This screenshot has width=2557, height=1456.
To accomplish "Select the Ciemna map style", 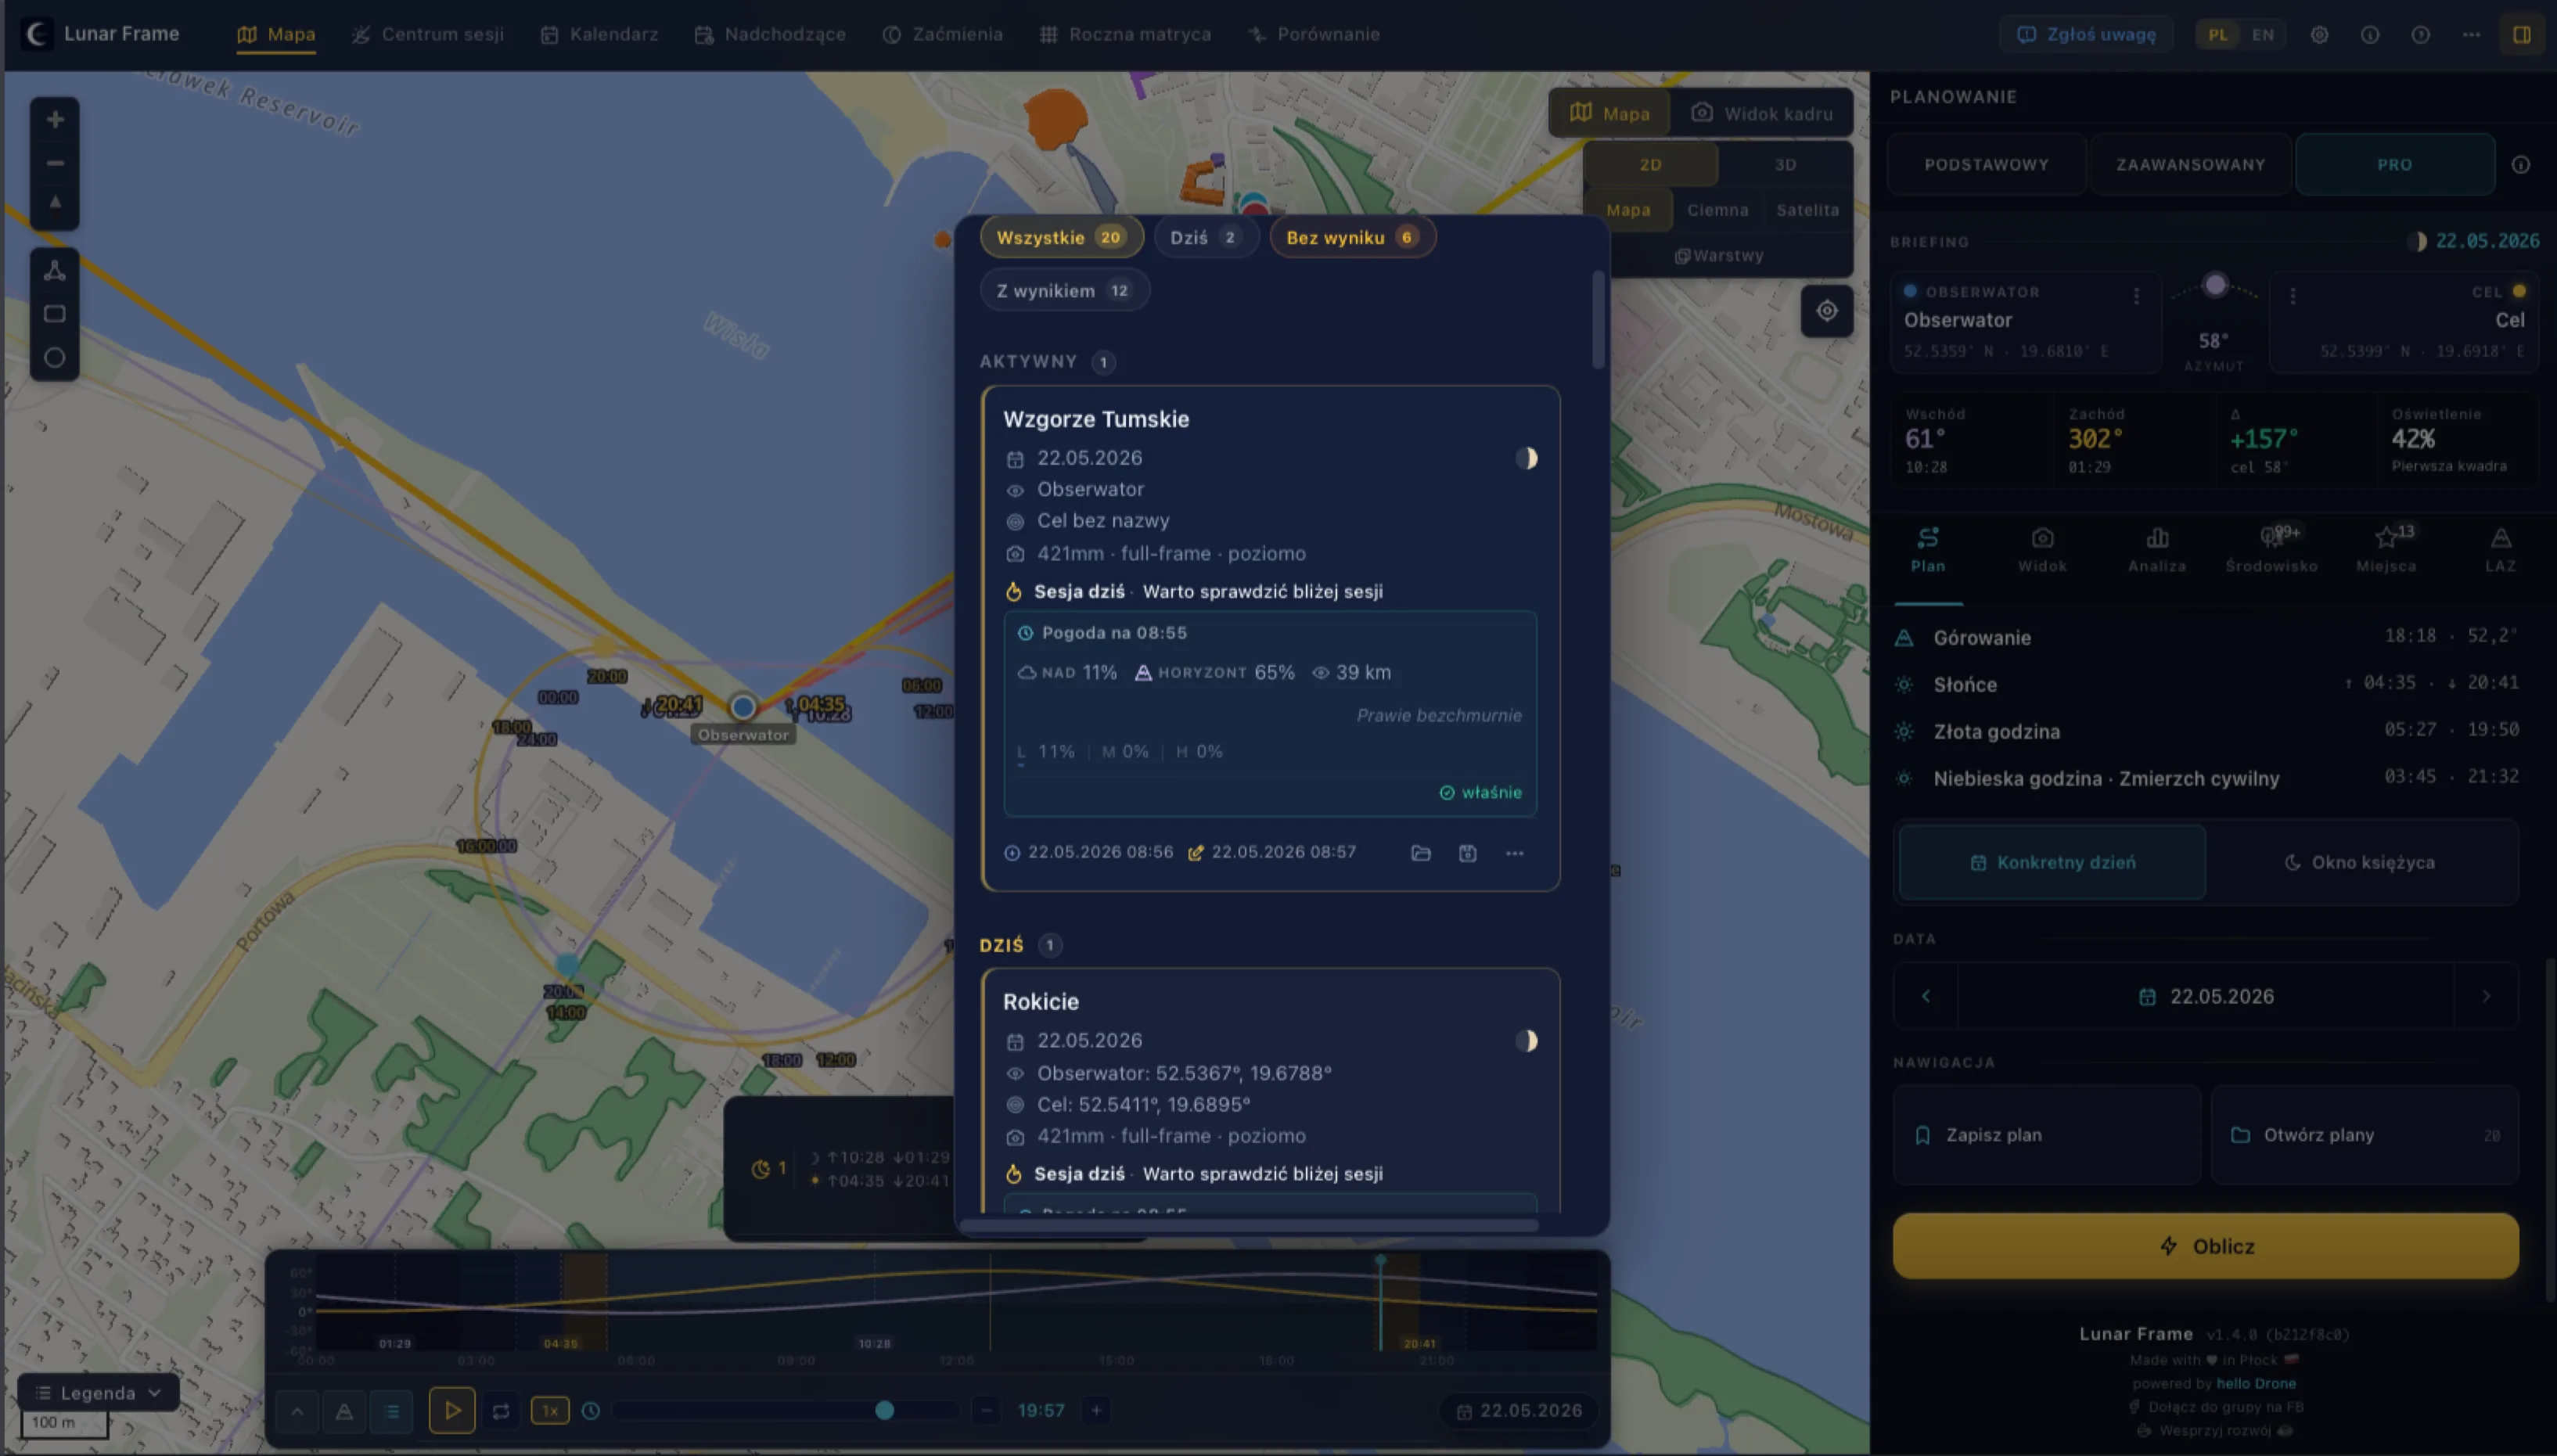I will coord(1718,210).
